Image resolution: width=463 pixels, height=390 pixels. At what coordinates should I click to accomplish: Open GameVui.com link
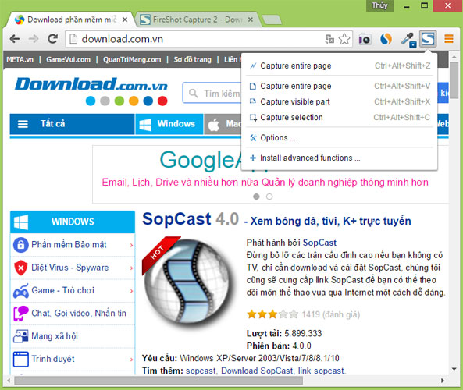tap(68, 59)
